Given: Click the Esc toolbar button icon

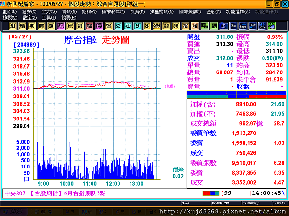Looking at the screenshot, I should point(233,26).
